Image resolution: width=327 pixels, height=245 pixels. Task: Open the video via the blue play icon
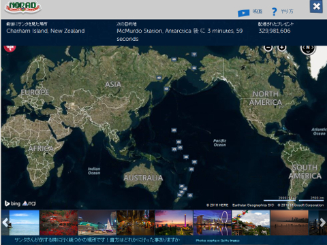(x=243, y=13)
